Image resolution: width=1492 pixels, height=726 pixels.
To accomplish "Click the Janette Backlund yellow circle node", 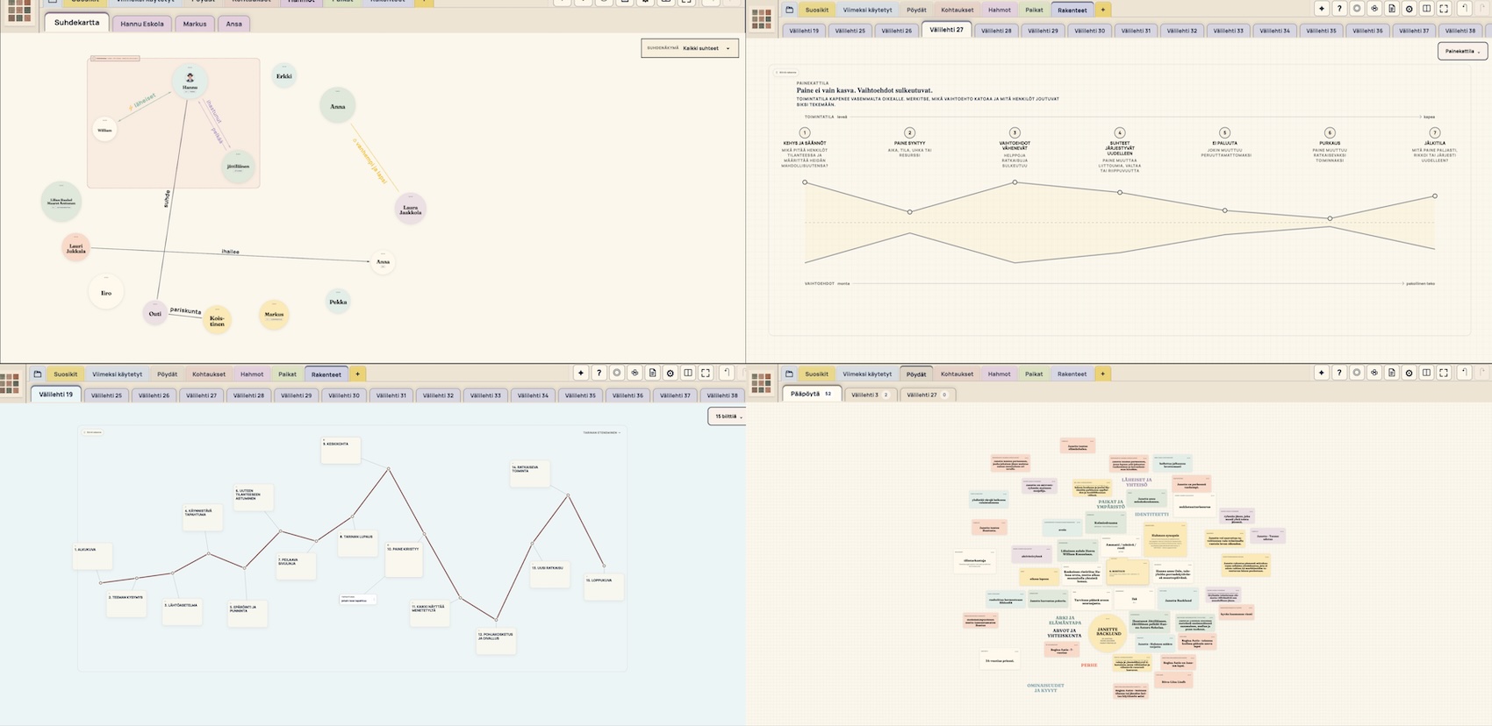I will (1108, 631).
